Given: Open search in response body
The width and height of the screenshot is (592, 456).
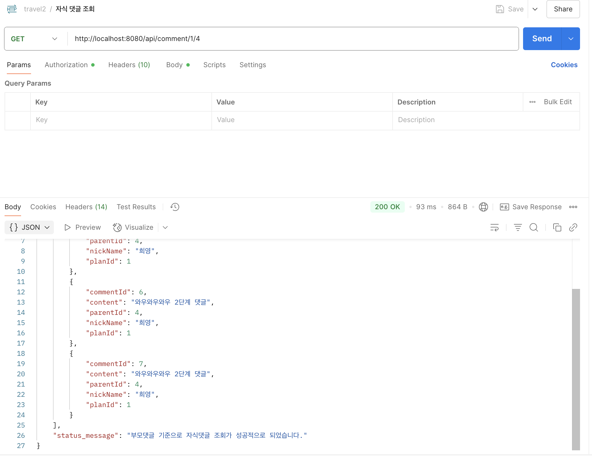Looking at the screenshot, I should (534, 227).
